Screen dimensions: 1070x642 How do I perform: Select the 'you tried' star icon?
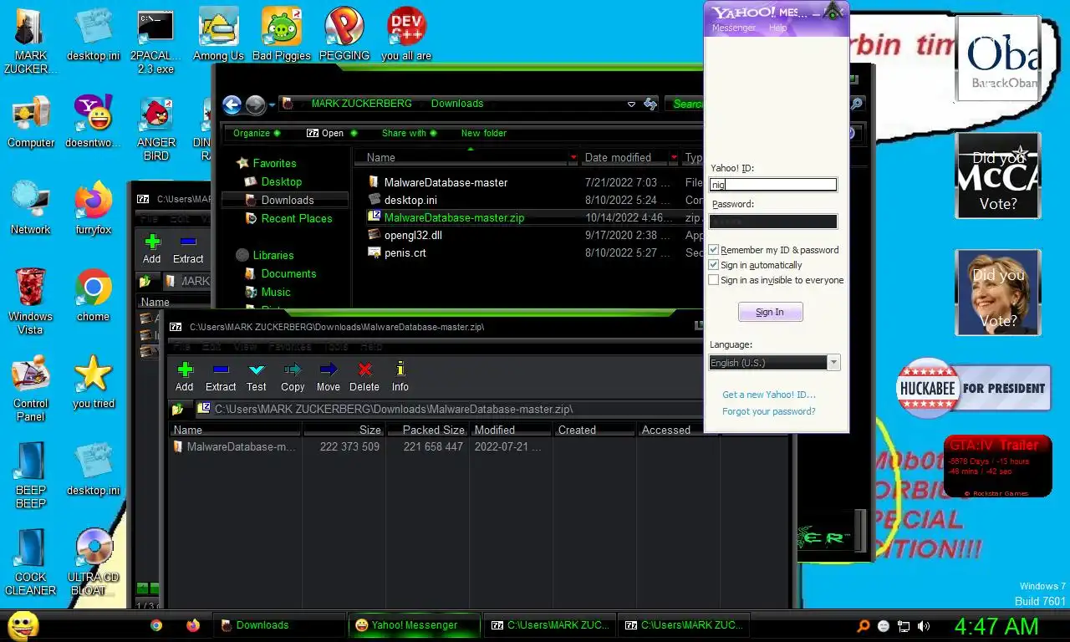click(x=93, y=382)
